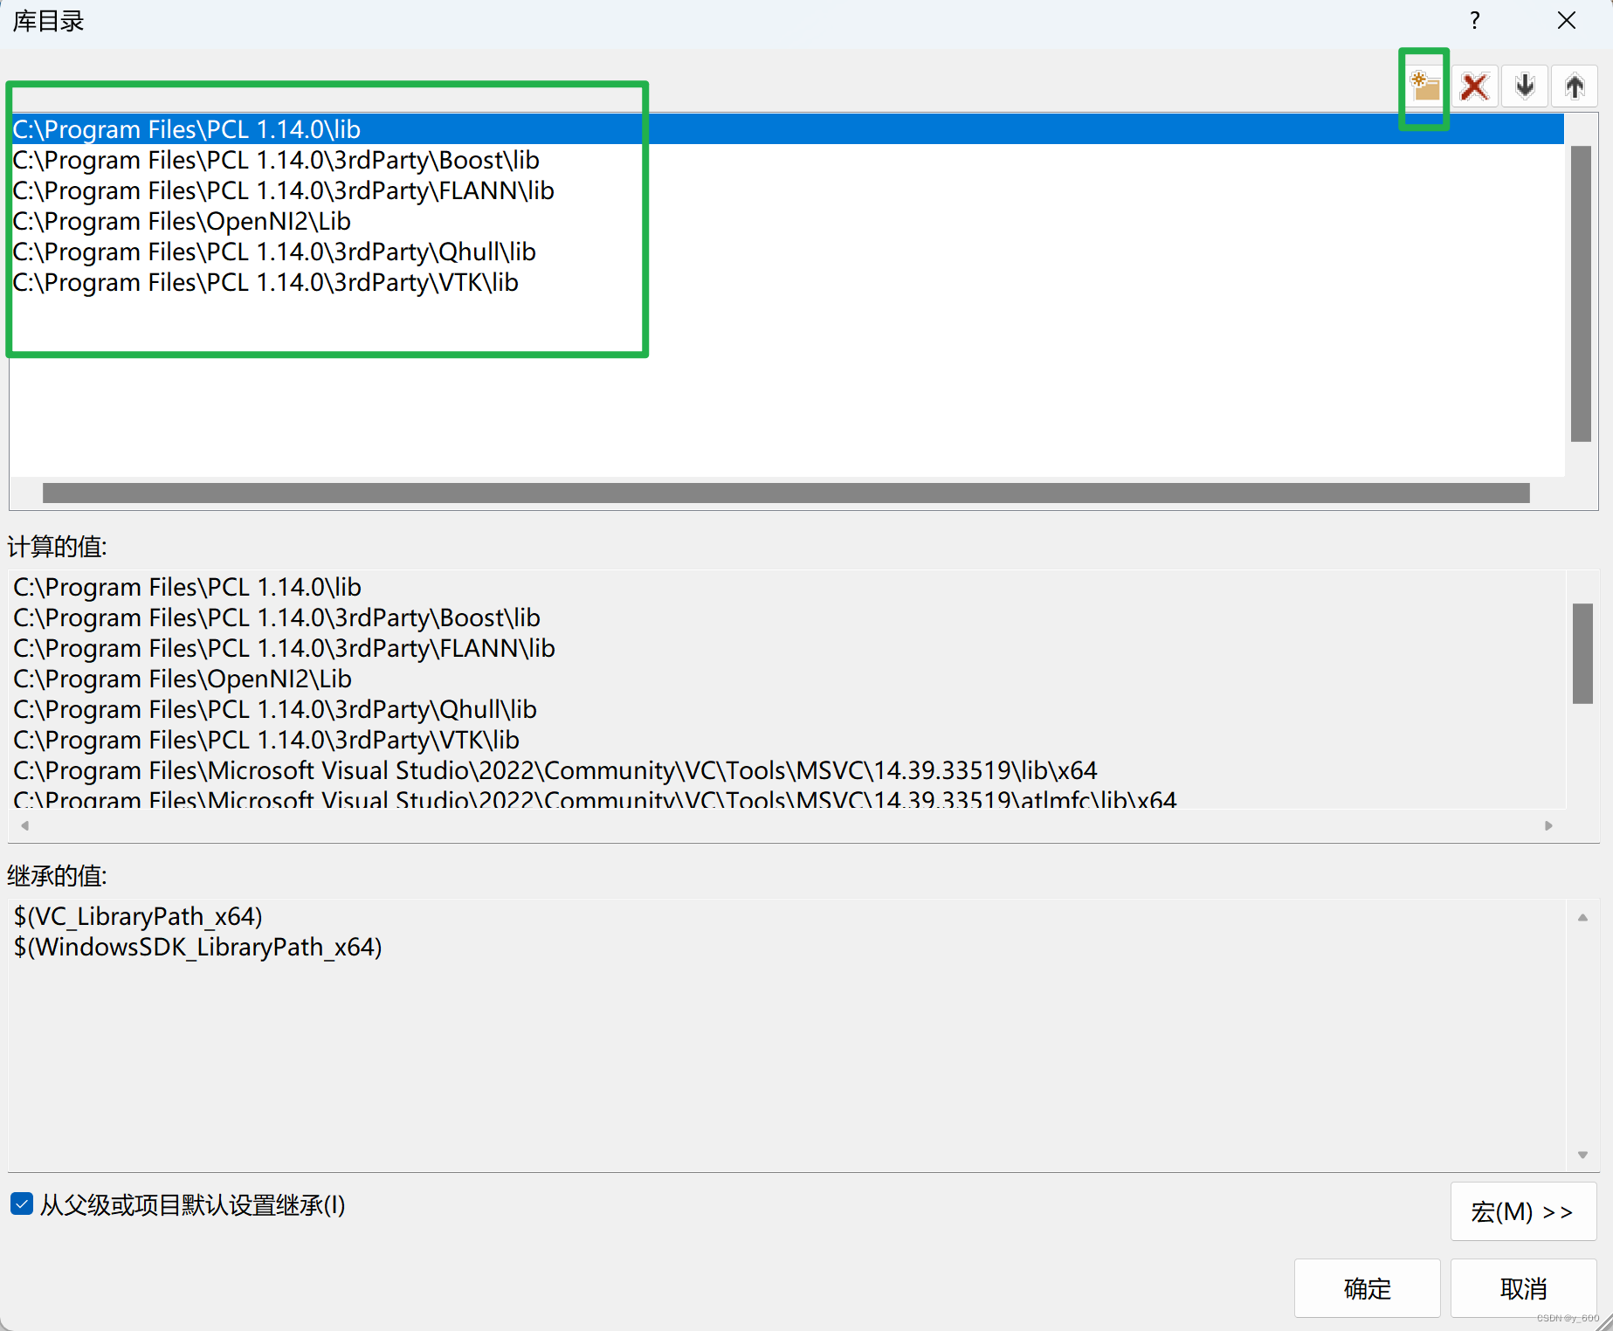Confirm changes with the 确定 button
The height and width of the screenshot is (1331, 1613).
pyautogui.click(x=1367, y=1288)
